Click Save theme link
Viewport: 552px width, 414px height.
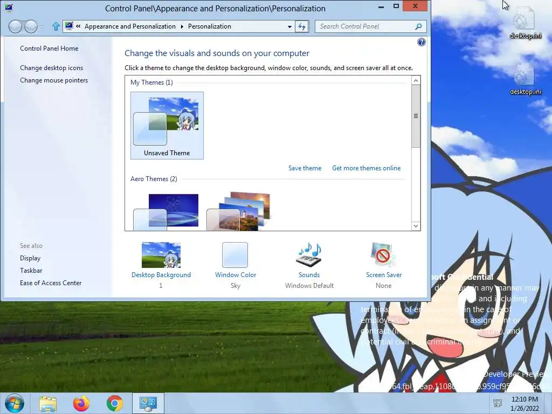tap(305, 168)
